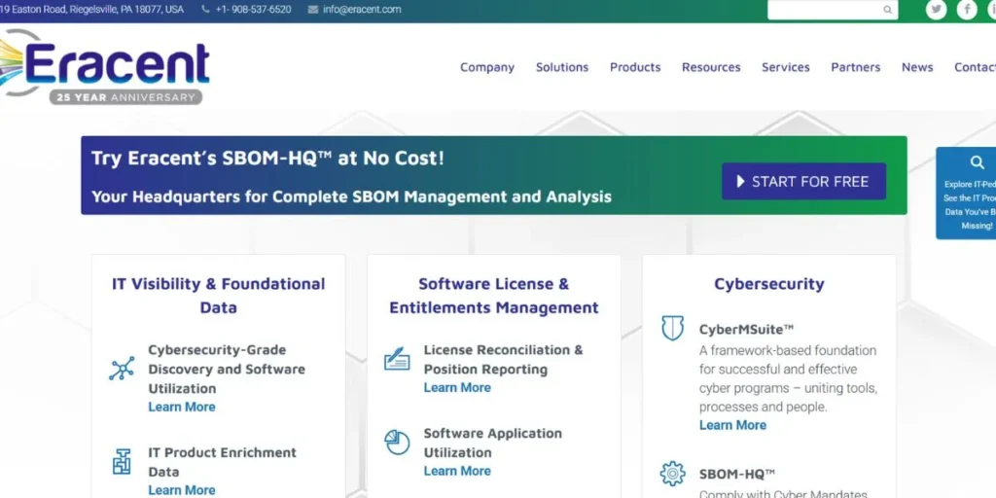The image size is (996, 498).
Task: Click the 25 Year Anniversary badge
Action: coord(125,98)
